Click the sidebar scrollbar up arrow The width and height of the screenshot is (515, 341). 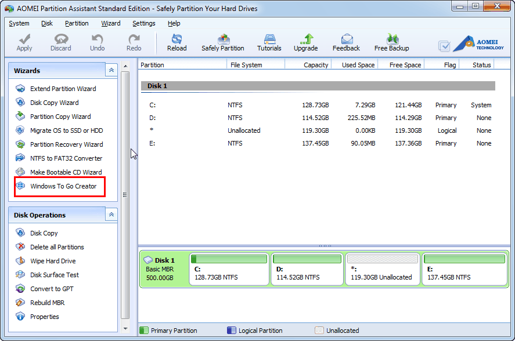click(125, 66)
